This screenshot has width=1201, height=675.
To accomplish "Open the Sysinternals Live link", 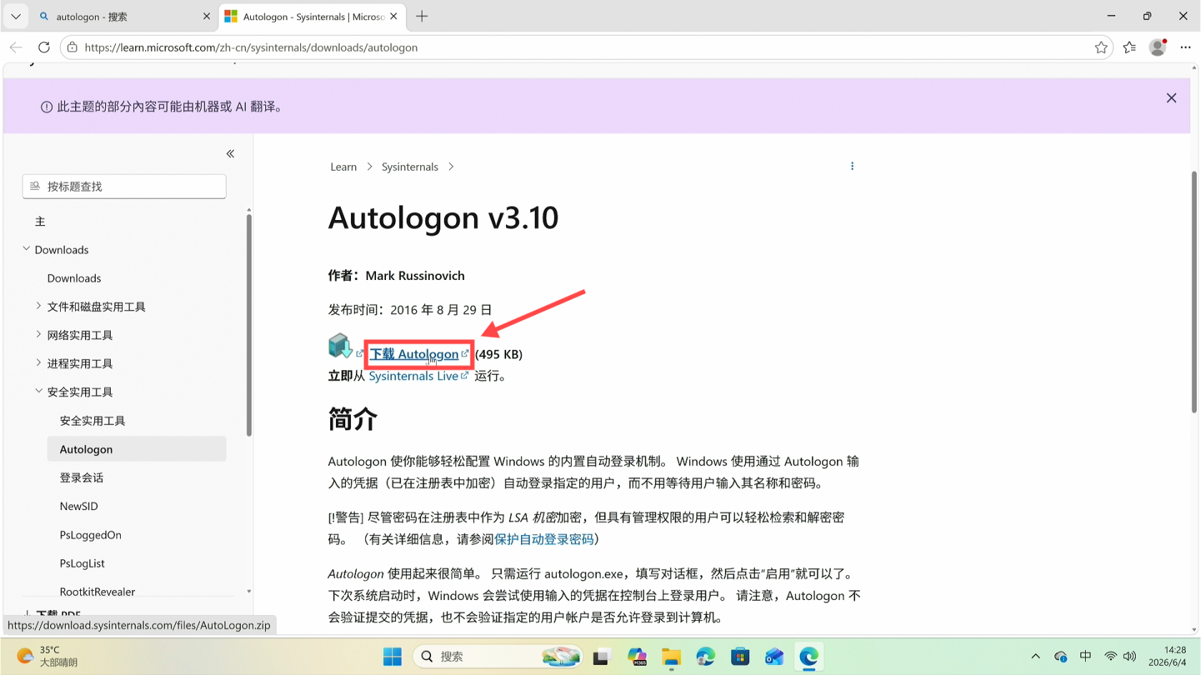I will click(x=413, y=376).
